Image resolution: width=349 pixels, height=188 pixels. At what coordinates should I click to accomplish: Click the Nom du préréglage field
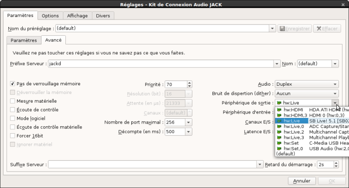(162, 28)
